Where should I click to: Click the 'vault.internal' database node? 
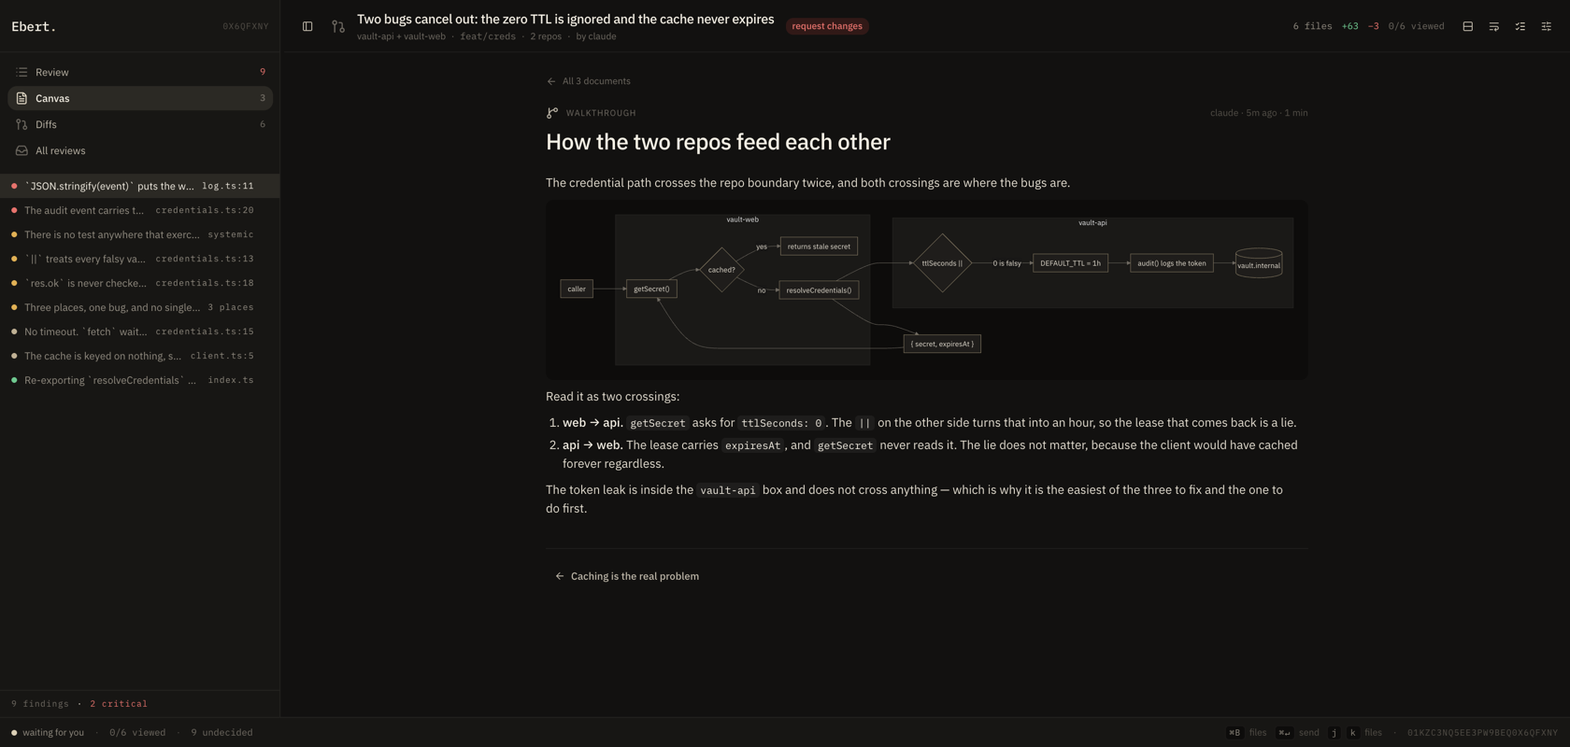tap(1259, 264)
